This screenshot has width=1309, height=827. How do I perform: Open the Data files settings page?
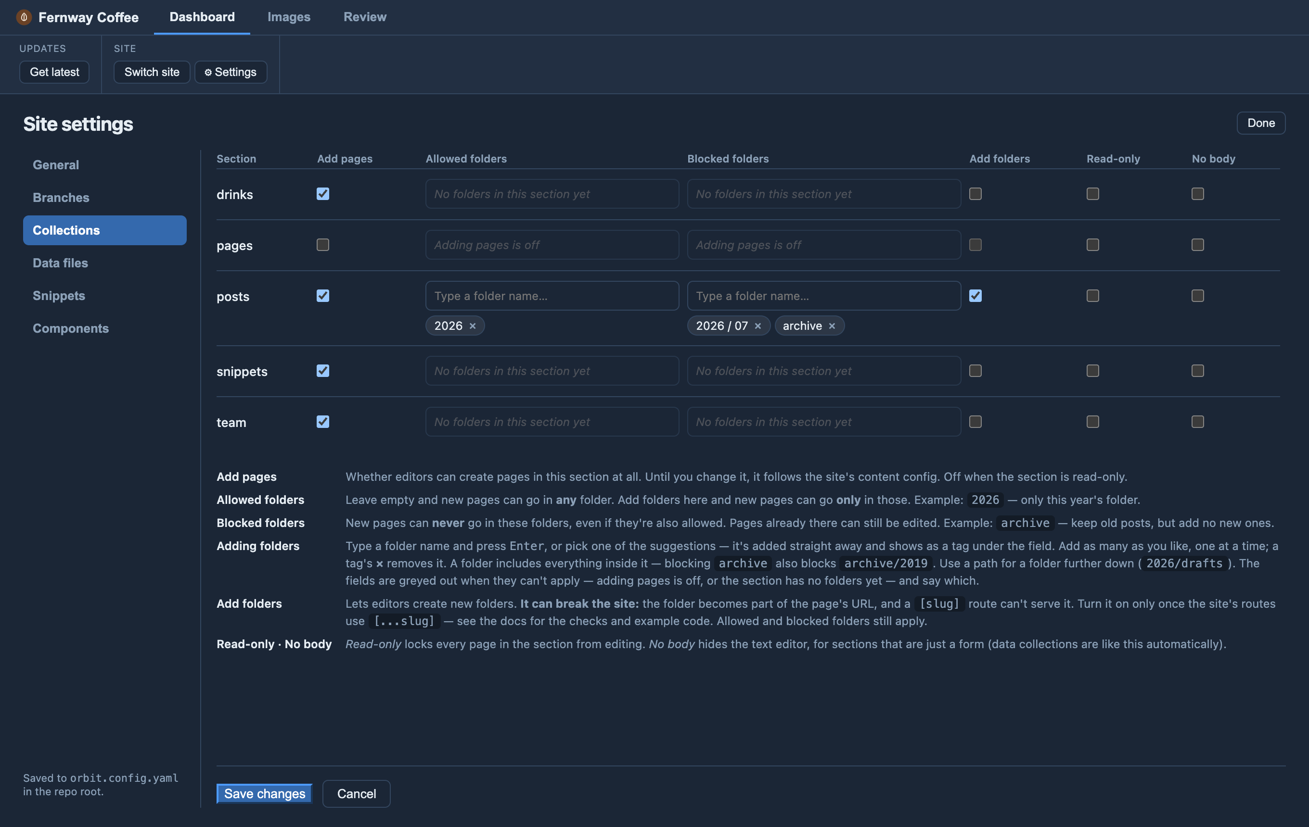(104, 263)
